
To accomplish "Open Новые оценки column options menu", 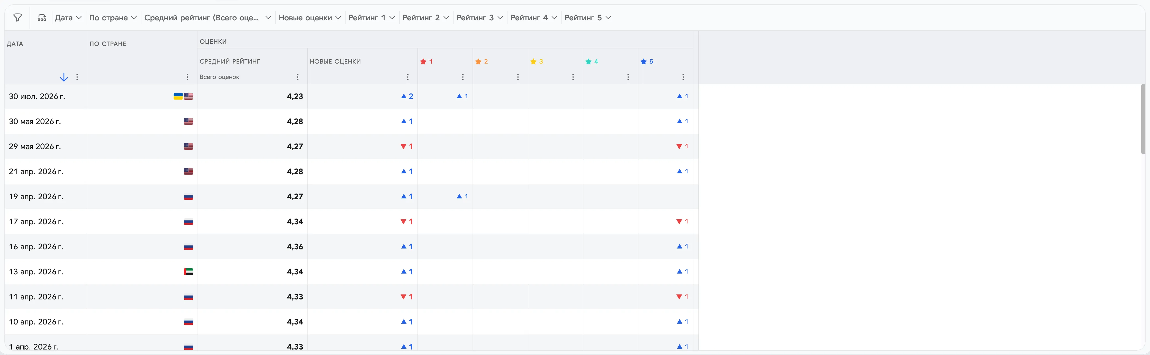I will pos(408,77).
